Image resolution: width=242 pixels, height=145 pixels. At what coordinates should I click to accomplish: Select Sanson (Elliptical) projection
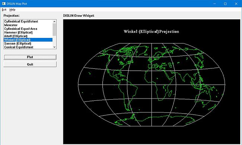pos(28,43)
